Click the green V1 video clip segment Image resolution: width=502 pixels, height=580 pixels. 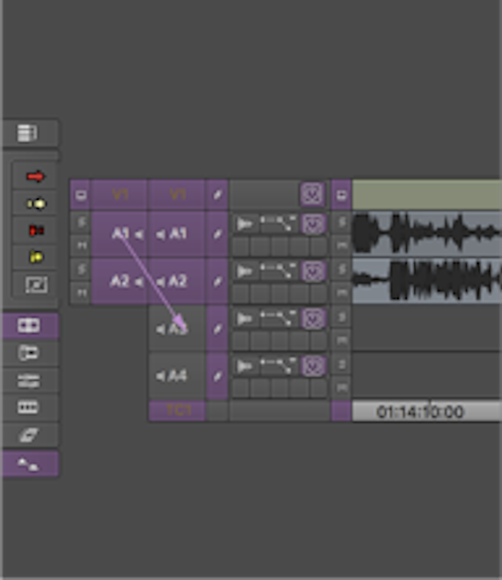click(x=427, y=194)
